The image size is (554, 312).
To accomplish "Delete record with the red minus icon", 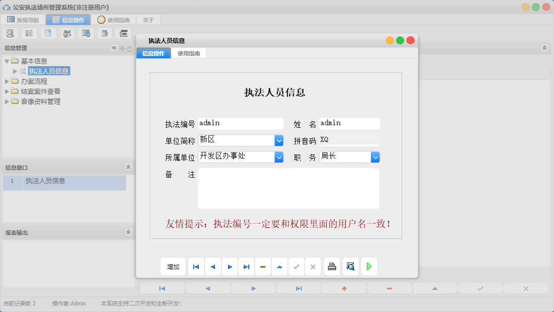I will click(263, 266).
